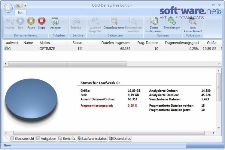The height and width of the screenshot is (150, 225).
Task: Stop defragmentation with the red Stopp icon
Action: [42, 21]
